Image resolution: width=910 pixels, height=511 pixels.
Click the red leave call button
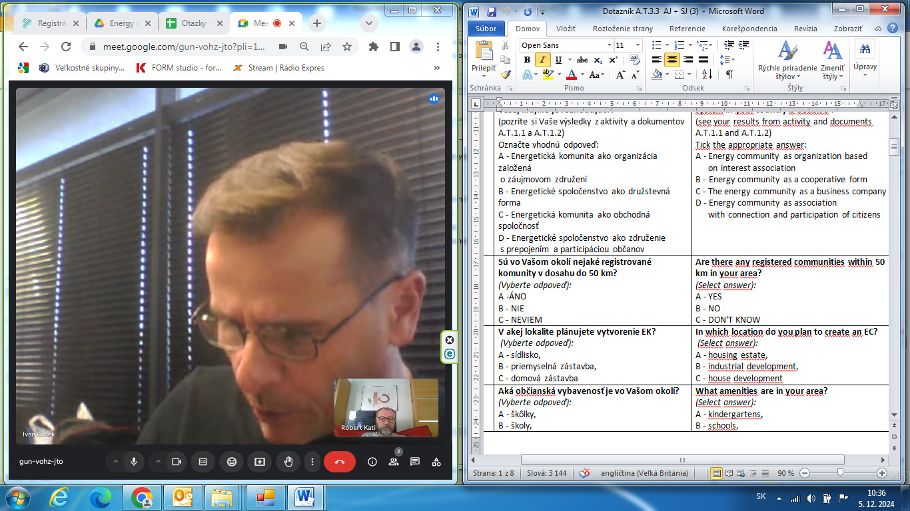tap(339, 462)
